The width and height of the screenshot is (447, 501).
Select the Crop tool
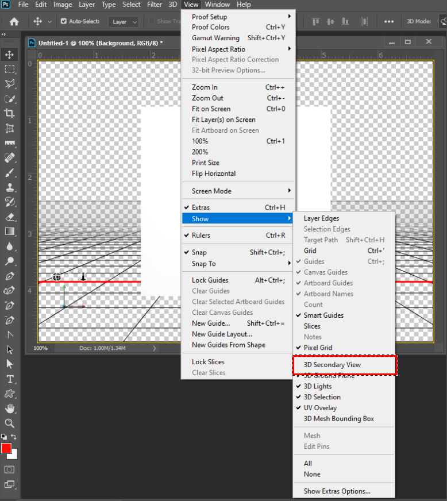tap(10, 113)
